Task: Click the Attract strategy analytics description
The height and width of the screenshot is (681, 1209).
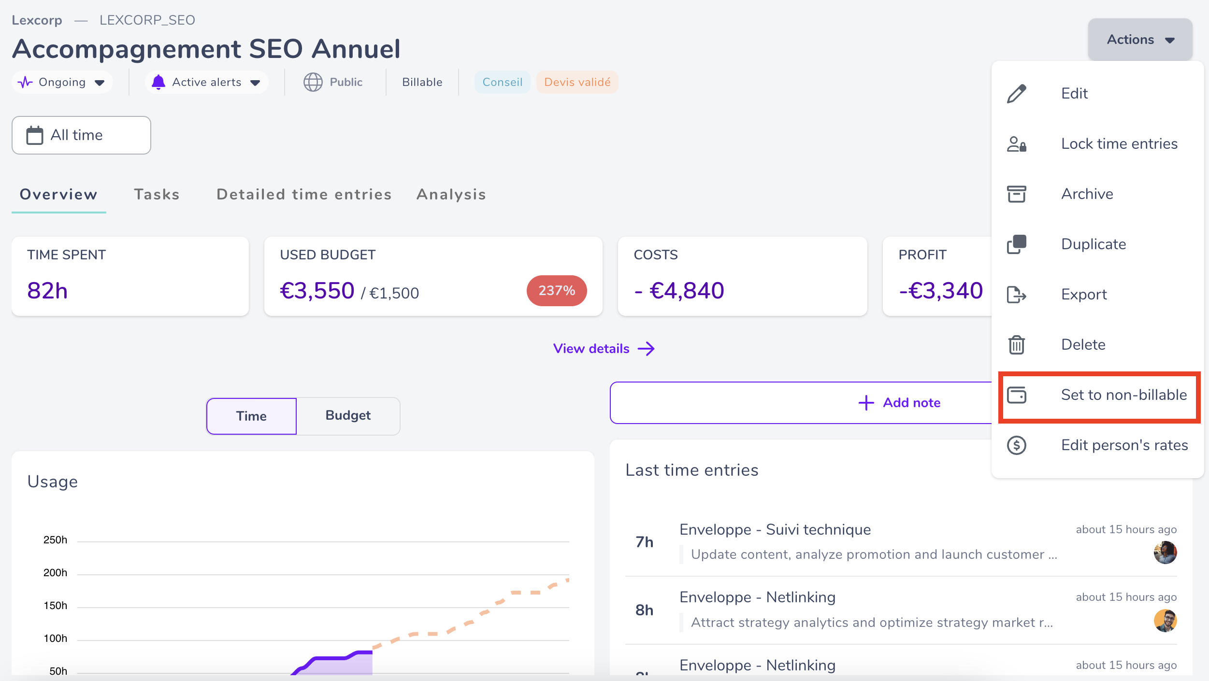Action: click(x=872, y=623)
